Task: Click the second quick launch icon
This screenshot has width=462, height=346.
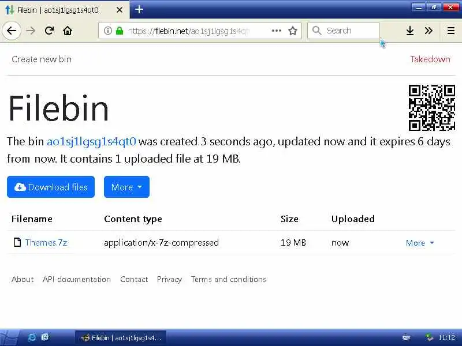Action: (46, 337)
